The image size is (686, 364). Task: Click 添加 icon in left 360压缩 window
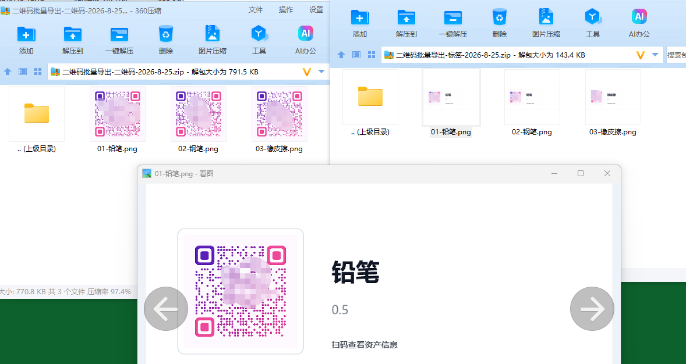(26, 34)
